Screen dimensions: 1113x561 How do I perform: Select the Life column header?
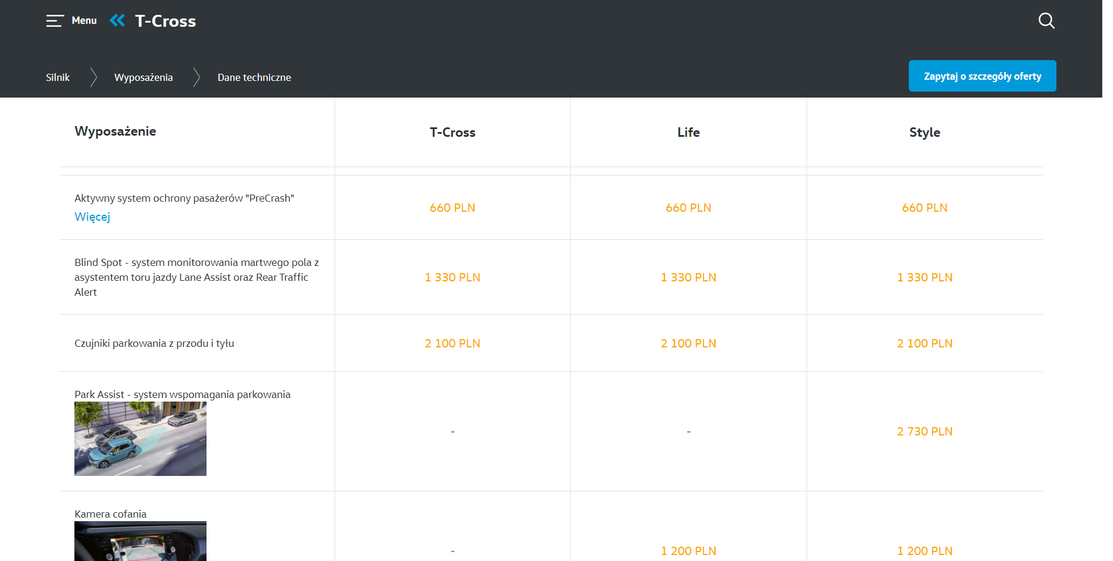point(689,133)
